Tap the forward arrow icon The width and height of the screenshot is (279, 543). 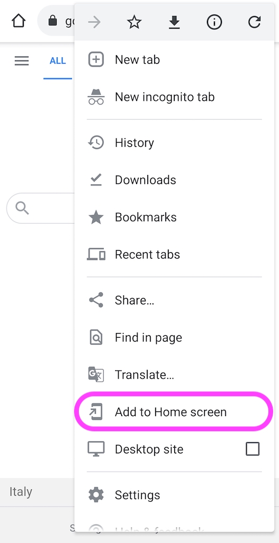coord(94,22)
